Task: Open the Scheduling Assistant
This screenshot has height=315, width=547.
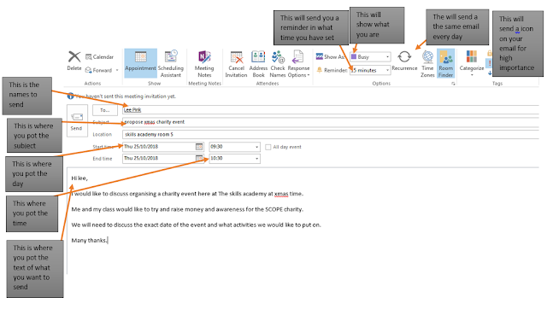Action: click(x=171, y=63)
